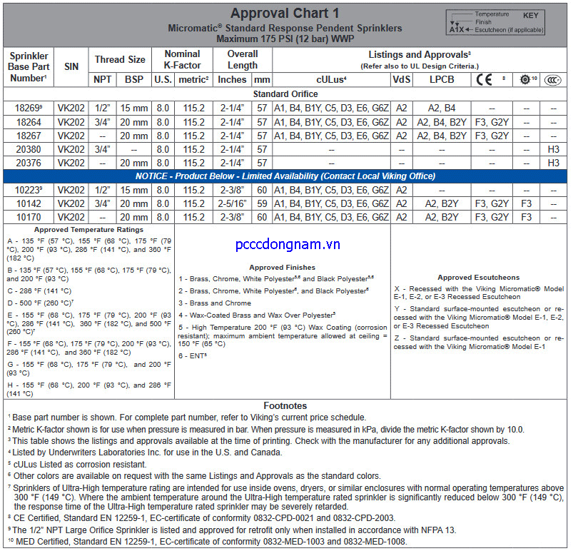Click the Footnotes section heading
The width and height of the screenshot is (573, 551).
(285, 405)
